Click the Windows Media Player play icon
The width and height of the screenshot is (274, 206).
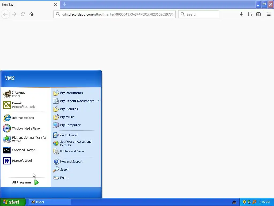coord(7,128)
